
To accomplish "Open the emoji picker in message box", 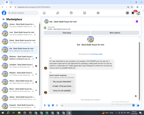I will tap(133, 106).
